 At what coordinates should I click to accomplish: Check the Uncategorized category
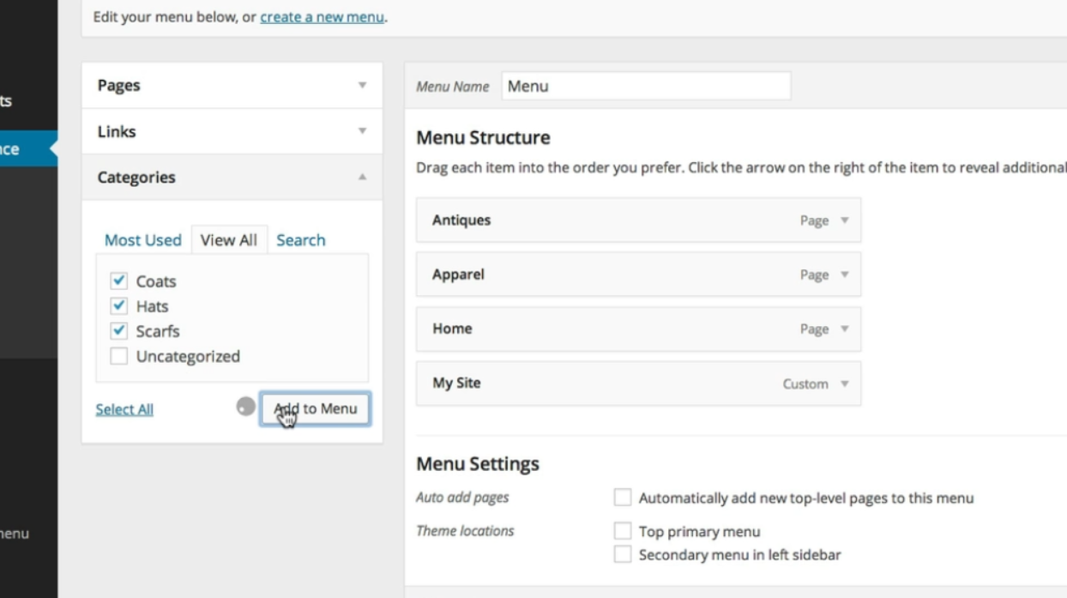119,355
